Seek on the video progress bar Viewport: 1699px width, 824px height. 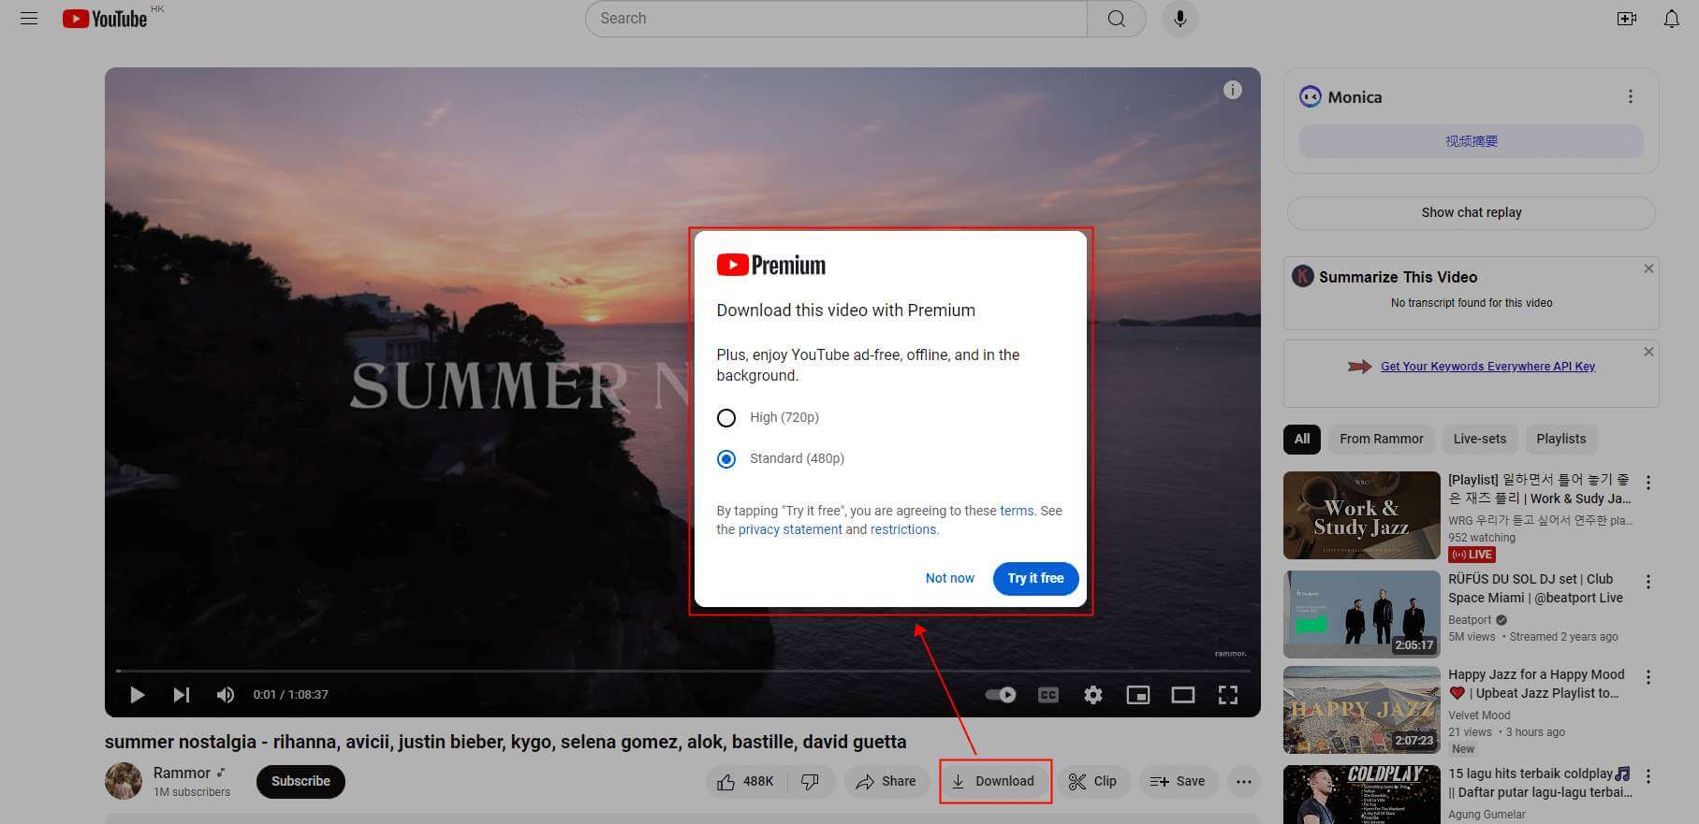point(682,671)
